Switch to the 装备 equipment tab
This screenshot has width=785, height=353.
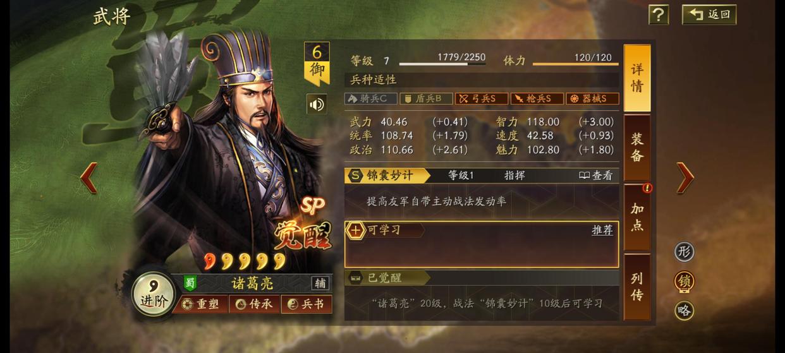coord(637,148)
